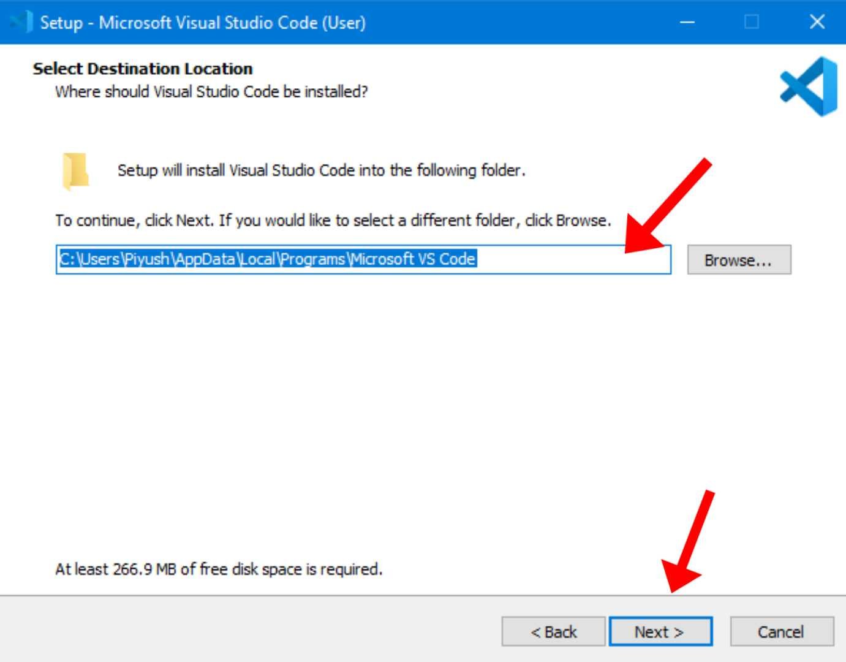846x662 pixels.
Task: Select the installation path input field
Action: pos(363,259)
